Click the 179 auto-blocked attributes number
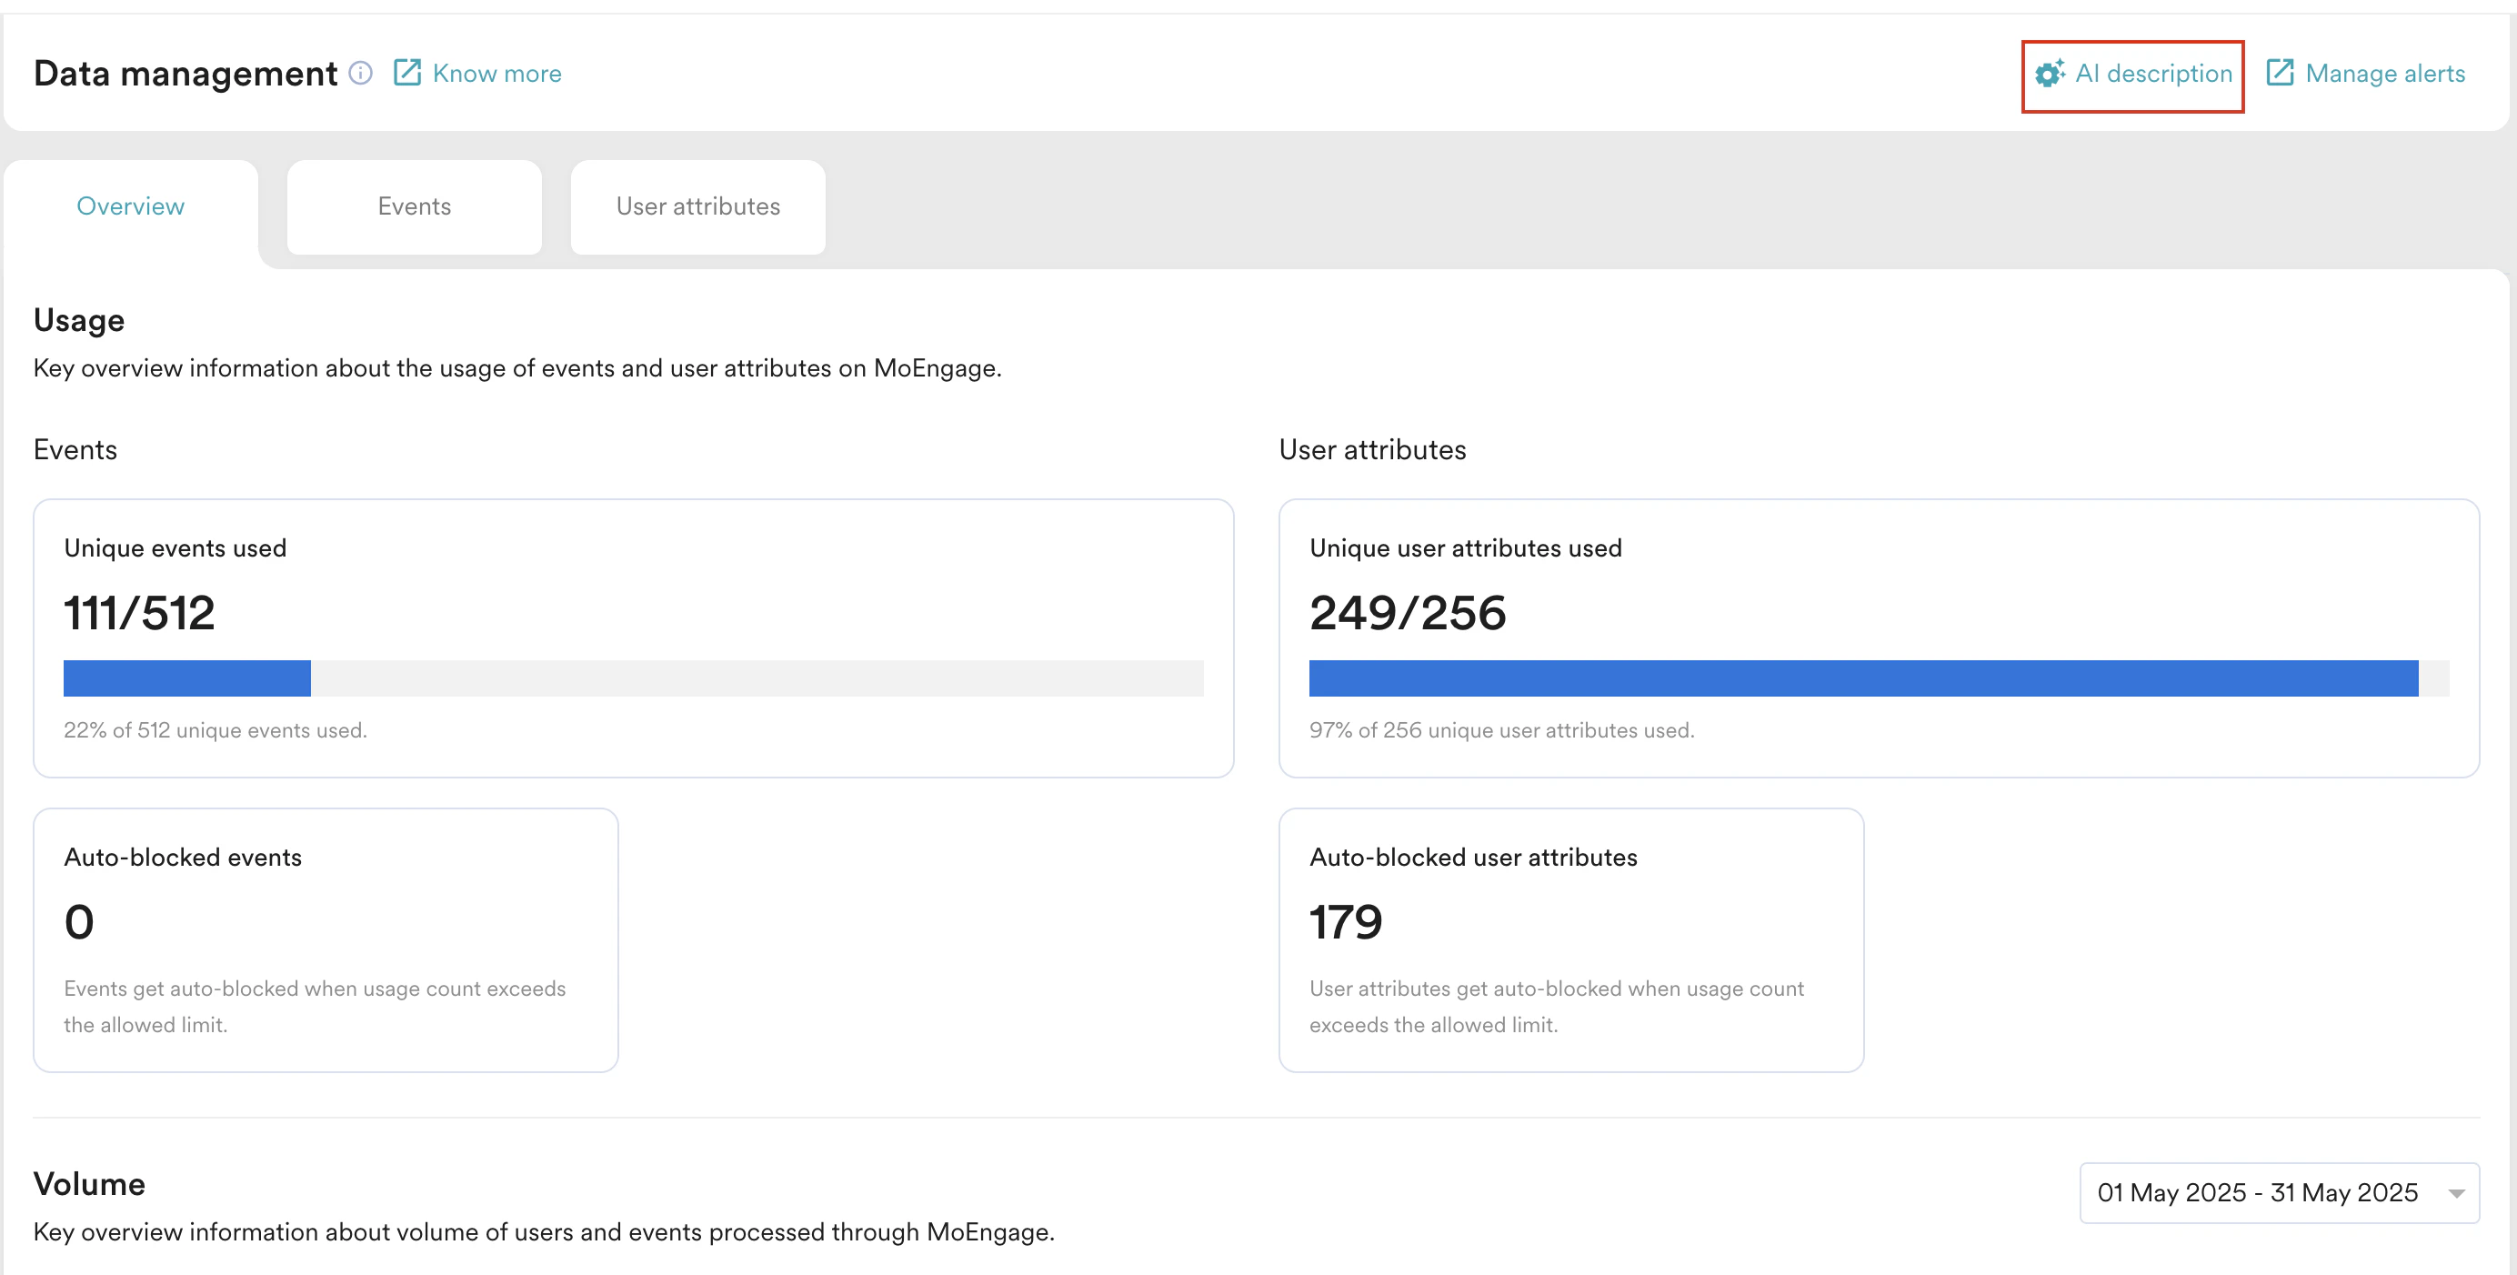Screen dimensions: 2517x1275 pyautogui.click(x=1346, y=922)
